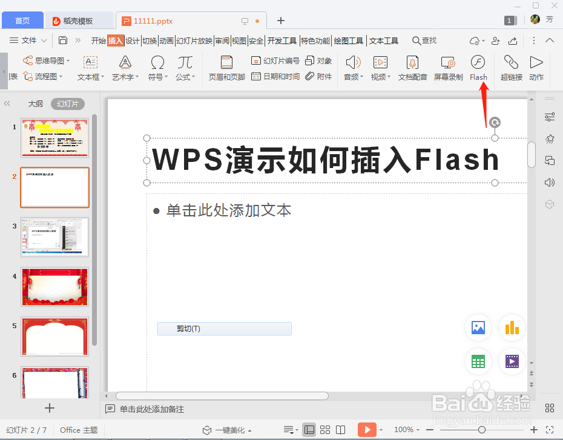Click the zoom out minus button
Screen dimensions: 563x440
(x=430, y=430)
